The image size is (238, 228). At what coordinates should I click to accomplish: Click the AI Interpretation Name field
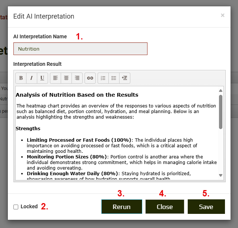click(x=80, y=49)
